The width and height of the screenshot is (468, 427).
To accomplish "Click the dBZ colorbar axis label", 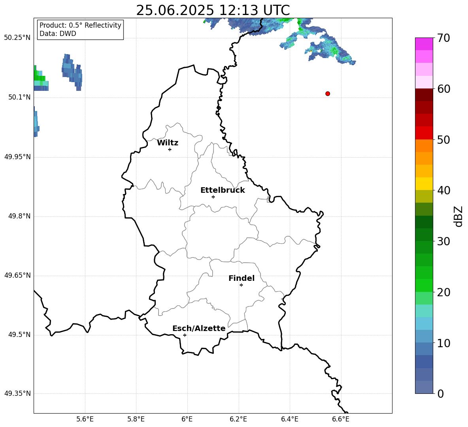I will 458,216.
